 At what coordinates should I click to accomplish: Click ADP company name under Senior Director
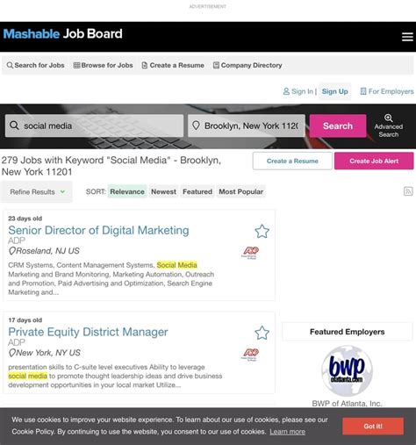coord(17,240)
